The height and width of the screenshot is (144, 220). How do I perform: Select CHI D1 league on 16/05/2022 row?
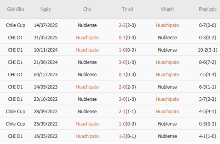(15, 136)
